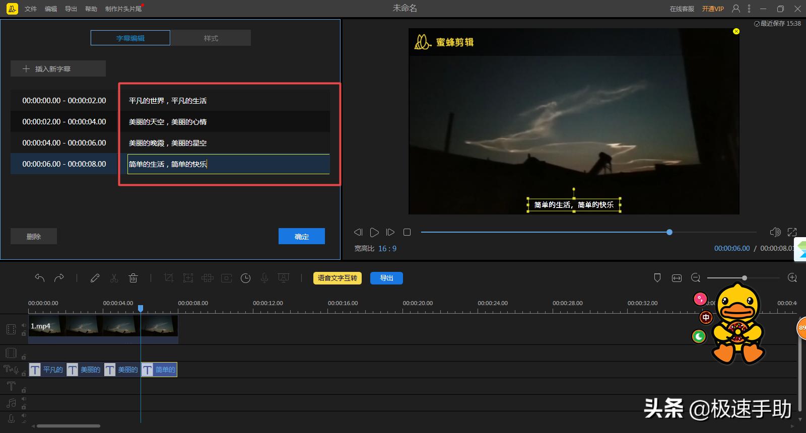Open the 16:9 aspect ratio selector
806x433 pixels.
(387, 248)
